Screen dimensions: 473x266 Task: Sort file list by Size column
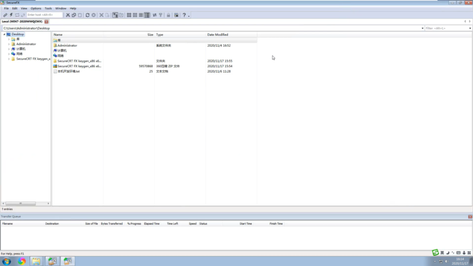tap(129, 34)
